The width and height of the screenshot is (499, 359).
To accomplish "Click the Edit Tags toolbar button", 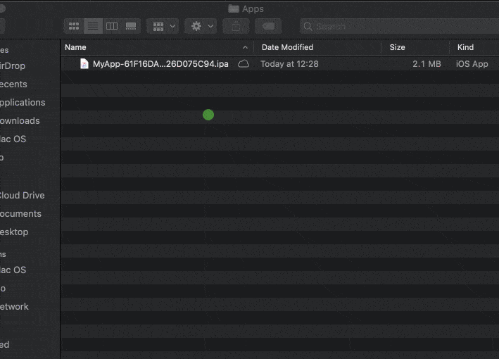I will [268, 26].
